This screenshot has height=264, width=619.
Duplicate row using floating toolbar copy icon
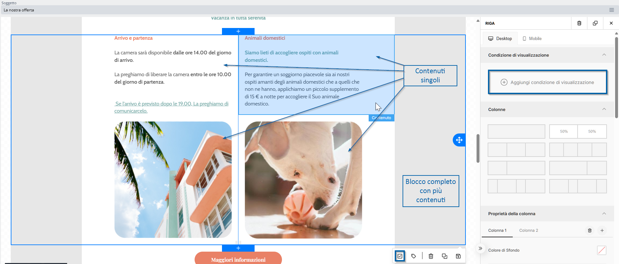[x=444, y=256]
